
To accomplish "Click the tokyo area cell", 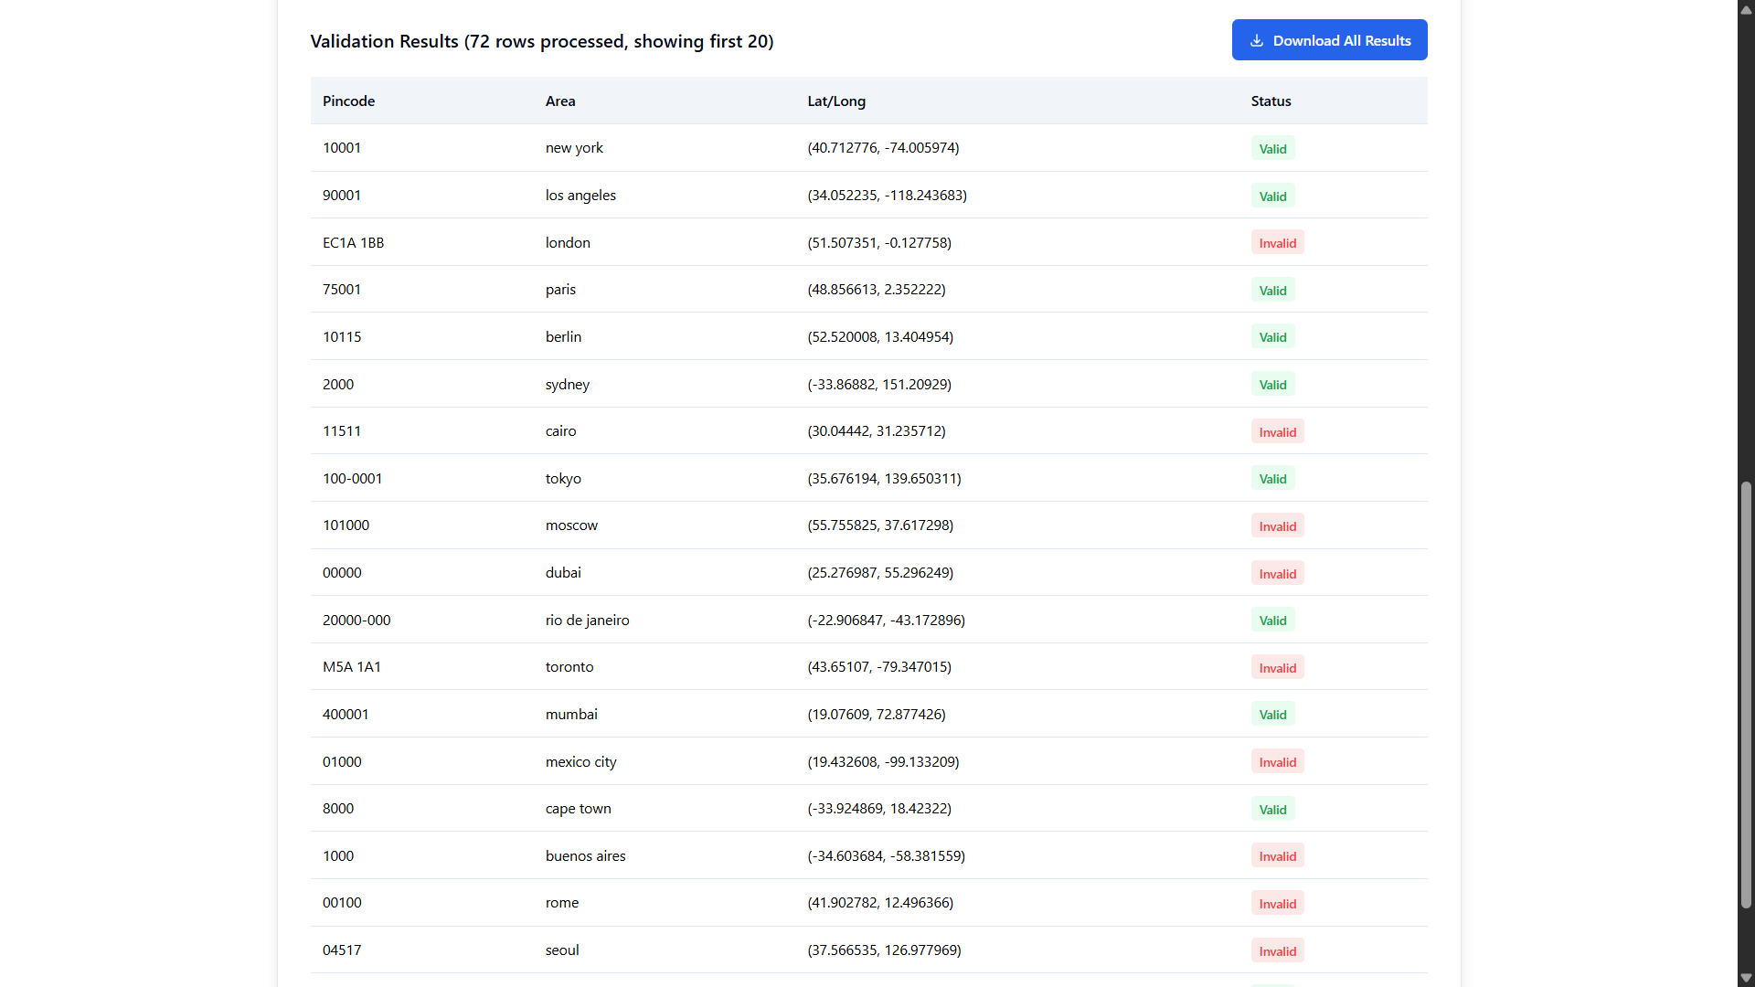I will (563, 479).
